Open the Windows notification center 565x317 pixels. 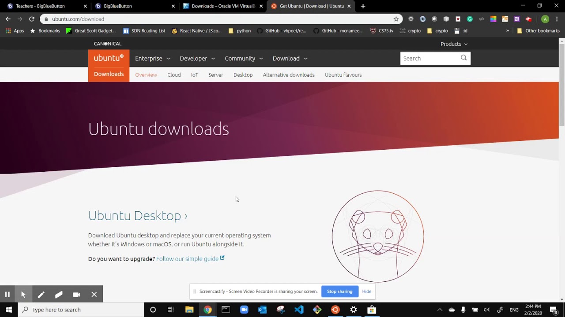(553, 310)
